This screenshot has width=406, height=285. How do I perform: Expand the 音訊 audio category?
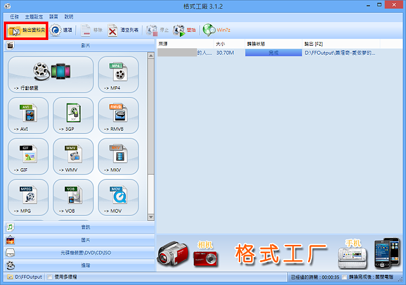click(79, 227)
